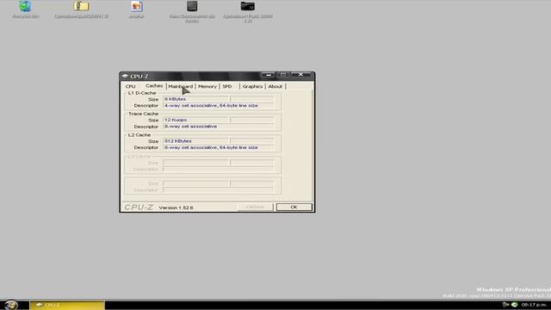
Task: Click the Validate button
Action: (x=255, y=207)
